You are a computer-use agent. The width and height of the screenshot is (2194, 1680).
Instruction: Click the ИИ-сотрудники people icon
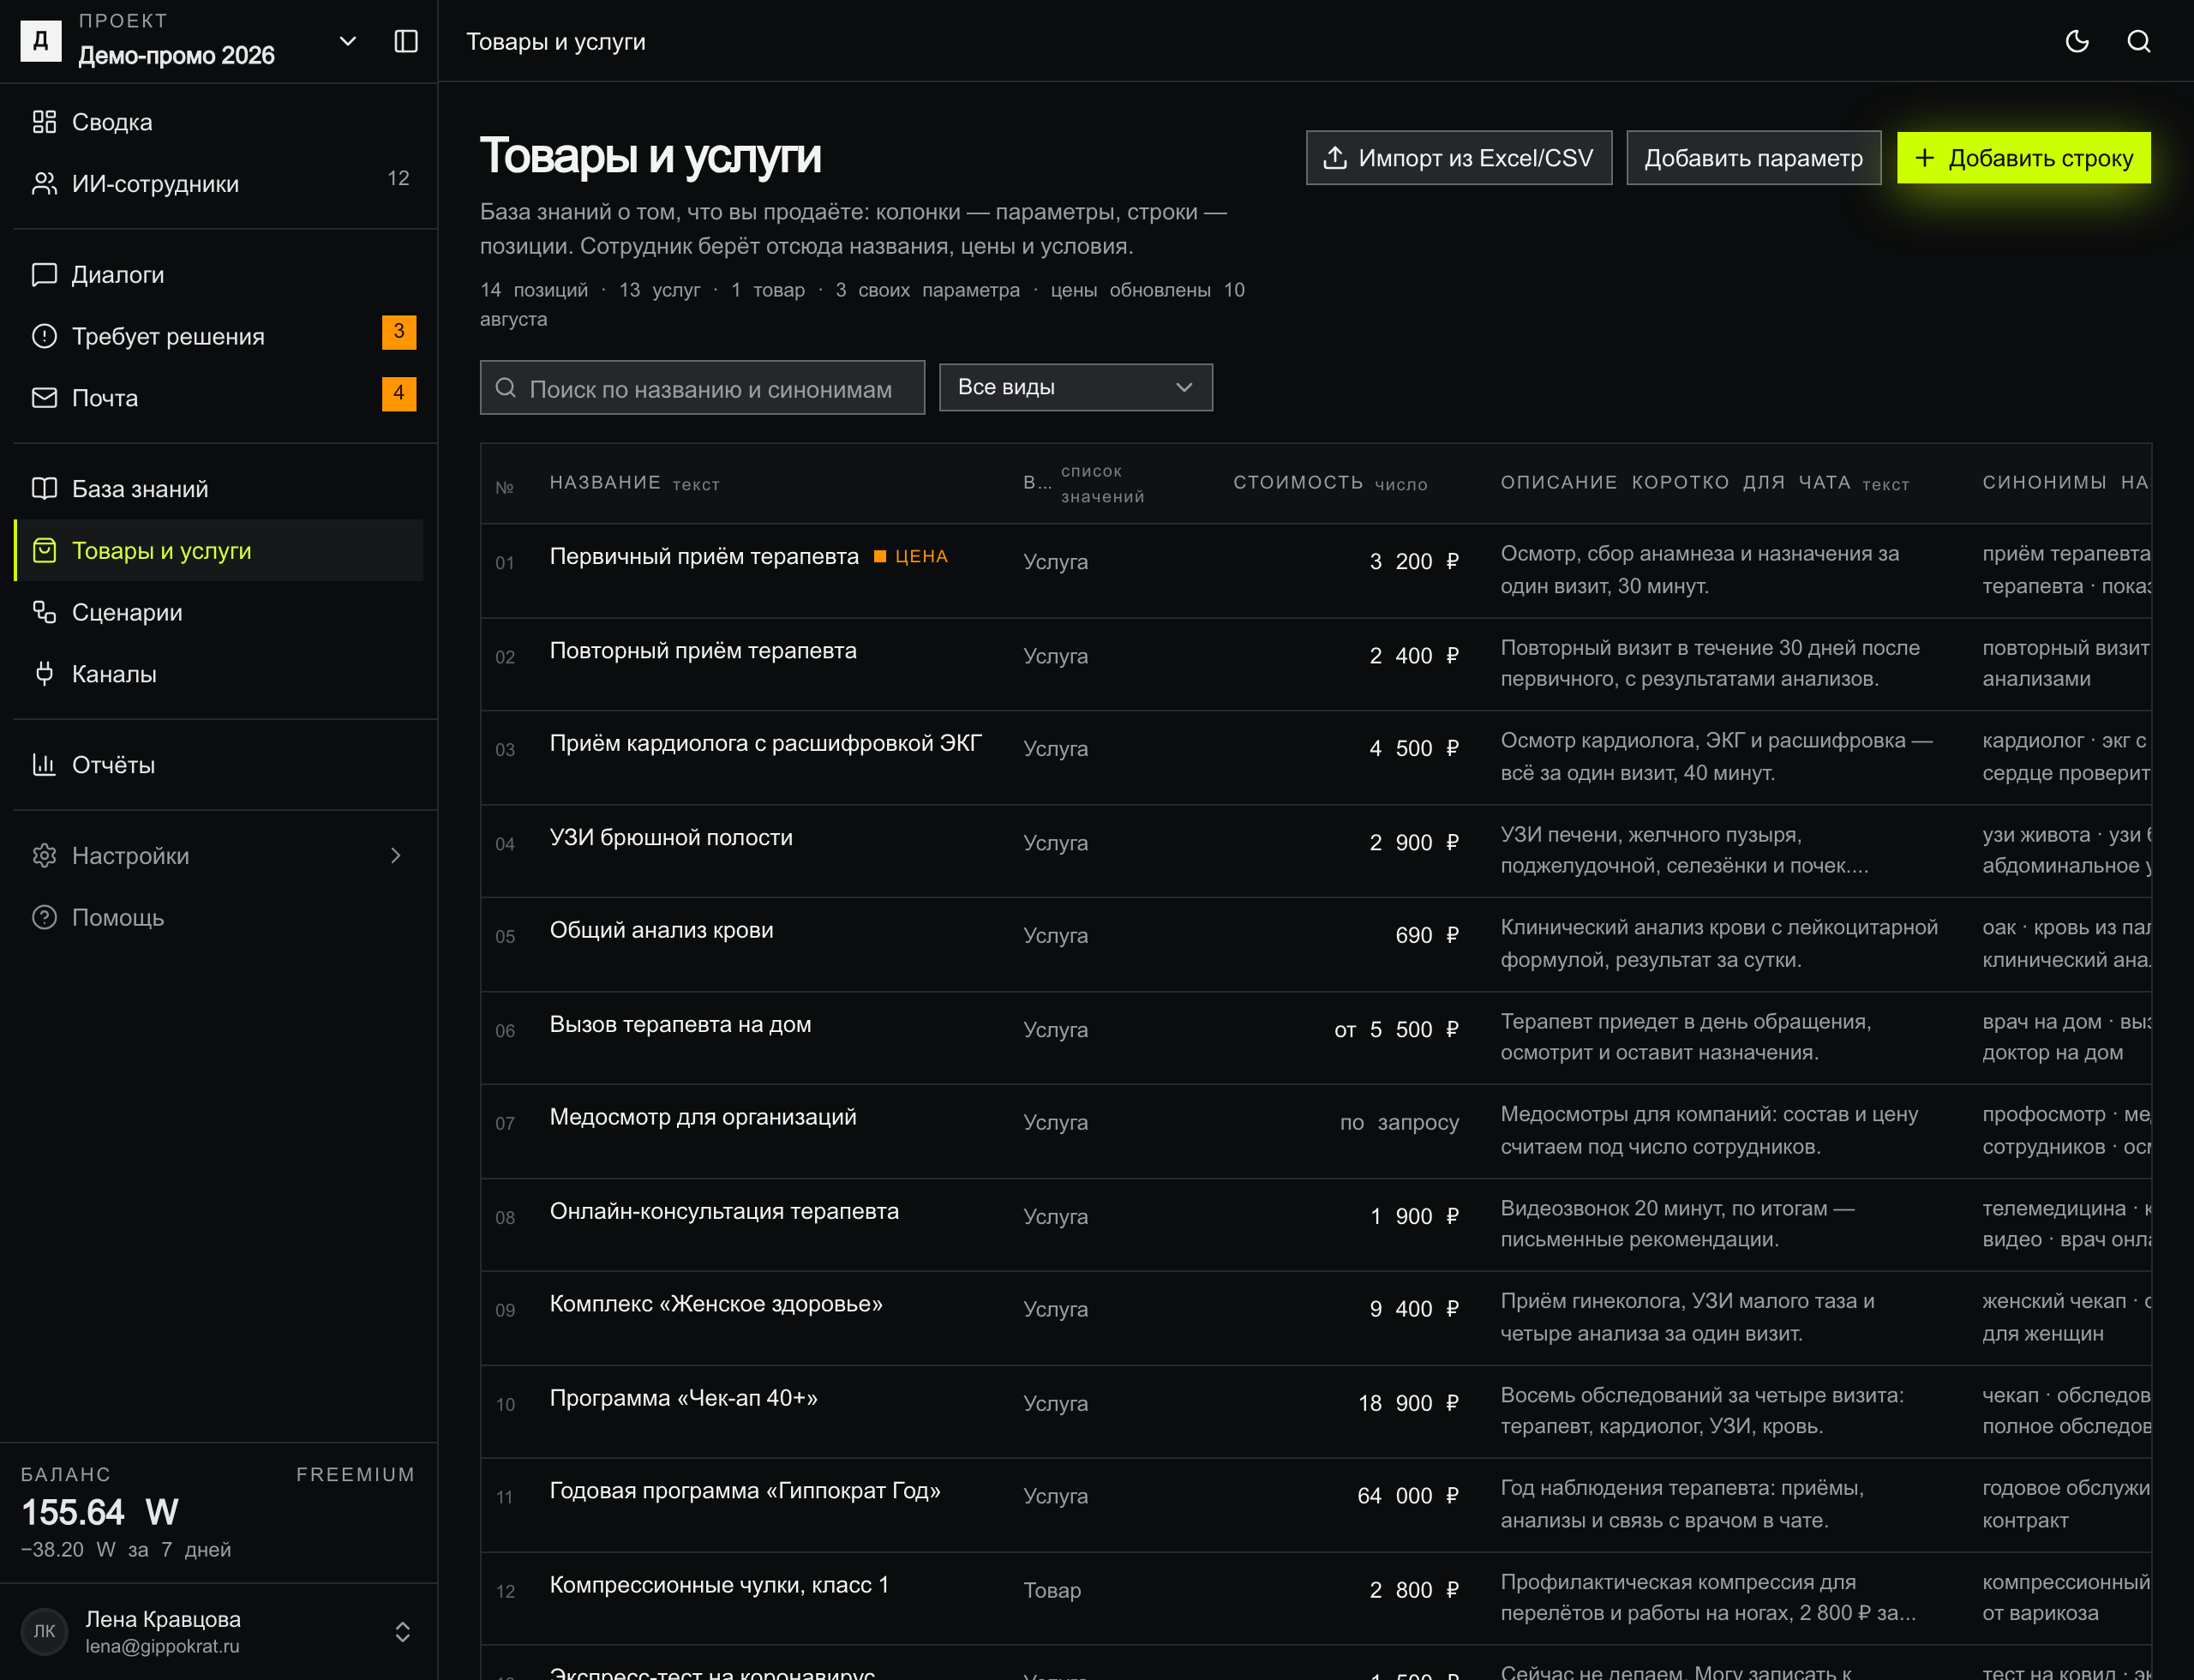coord(44,184)
